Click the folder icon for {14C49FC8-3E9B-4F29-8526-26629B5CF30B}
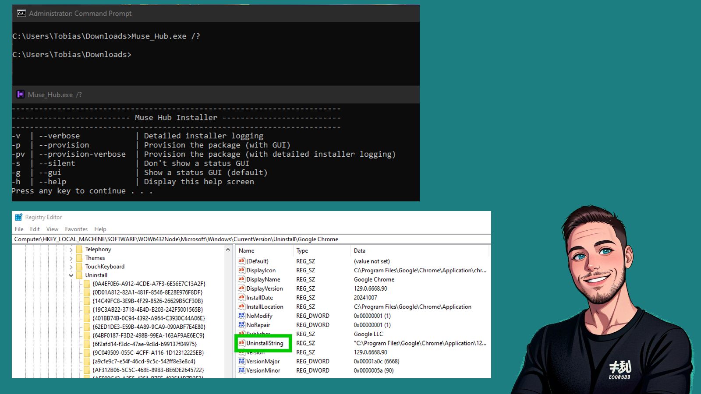 [87, 301]
